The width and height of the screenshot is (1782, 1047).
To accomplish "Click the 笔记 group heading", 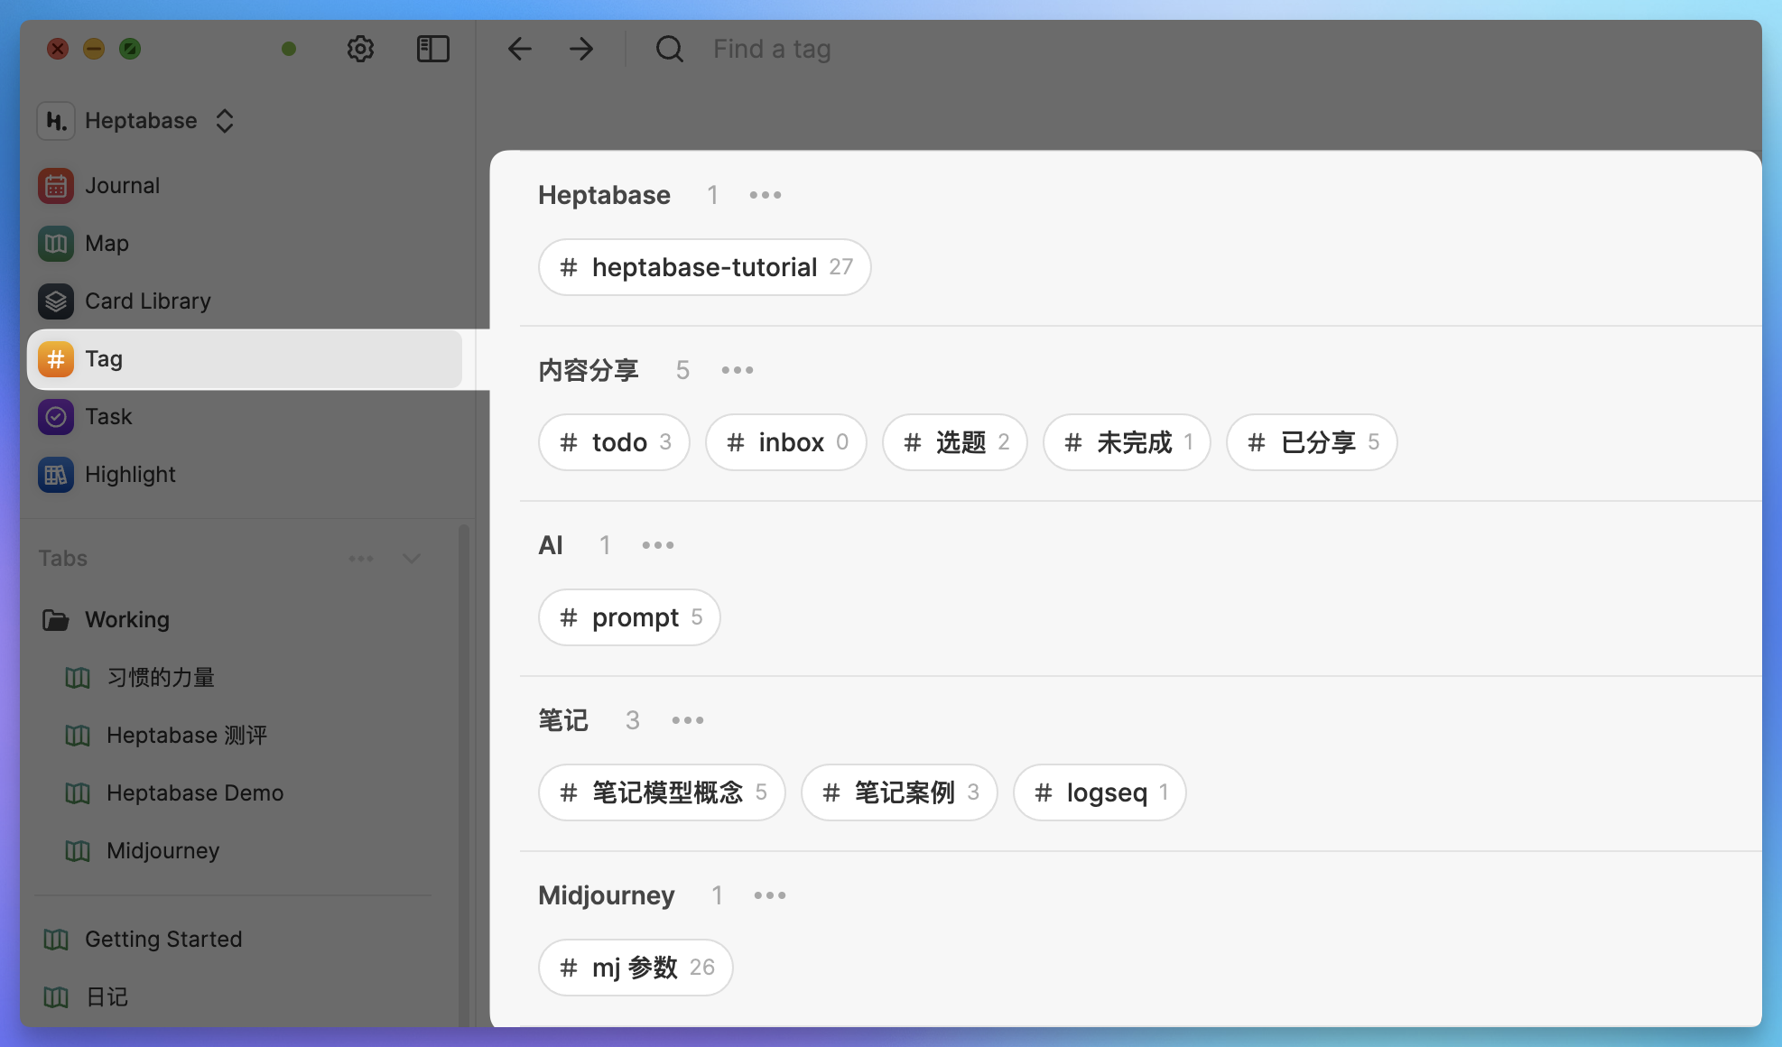I will point(563,720).
